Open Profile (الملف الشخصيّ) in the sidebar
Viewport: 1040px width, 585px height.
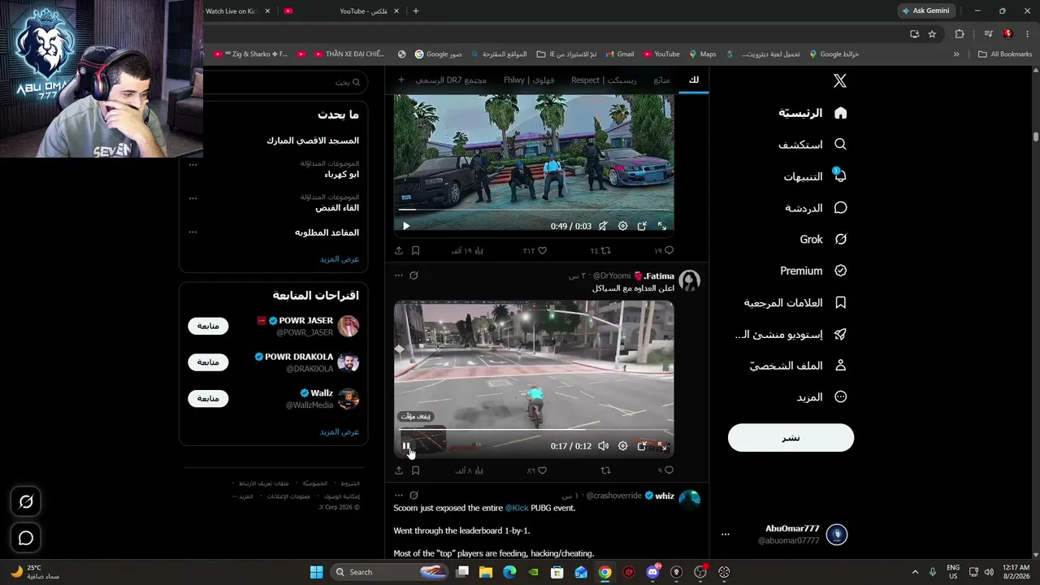[798, 366]
